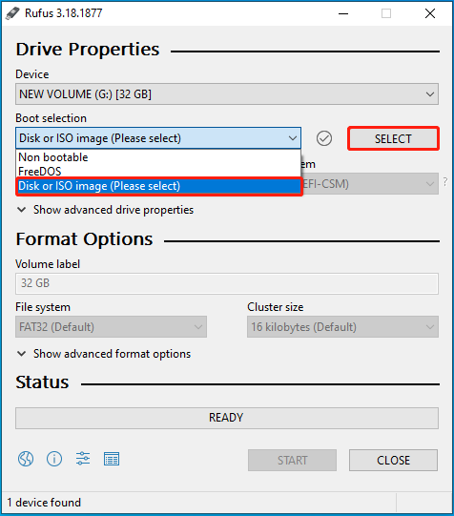Expand Show advanced format options
Viewport: 454px width, 516px height.
(x=104, y=354)
